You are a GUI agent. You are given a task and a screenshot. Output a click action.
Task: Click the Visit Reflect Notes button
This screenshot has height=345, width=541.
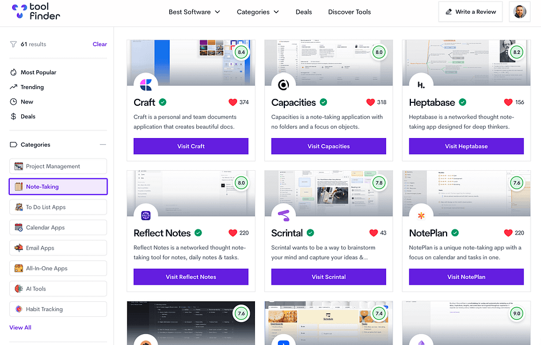point(191,277)
